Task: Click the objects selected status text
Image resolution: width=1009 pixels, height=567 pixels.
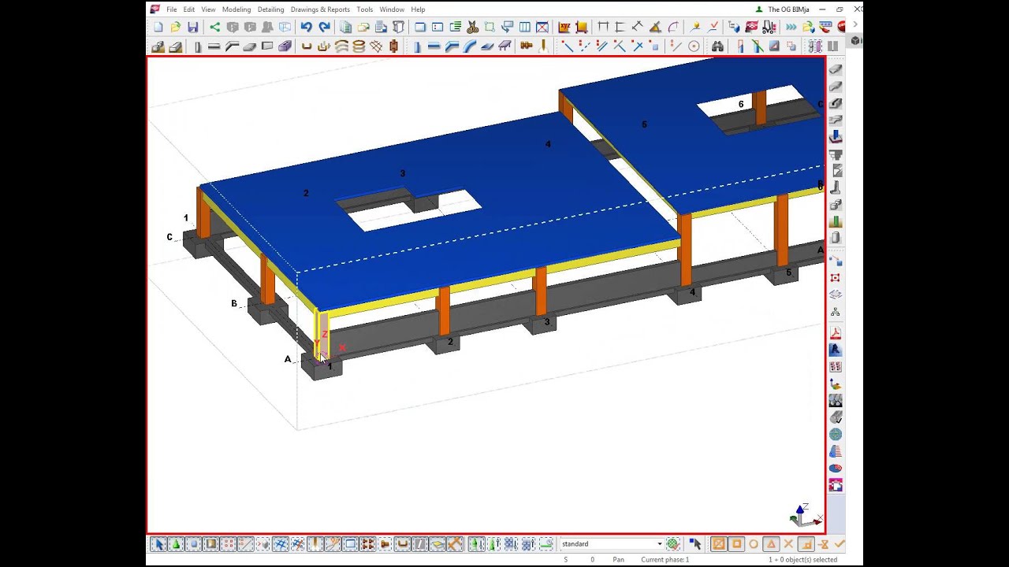Action: pyautogui.click(x=802, y=560)
